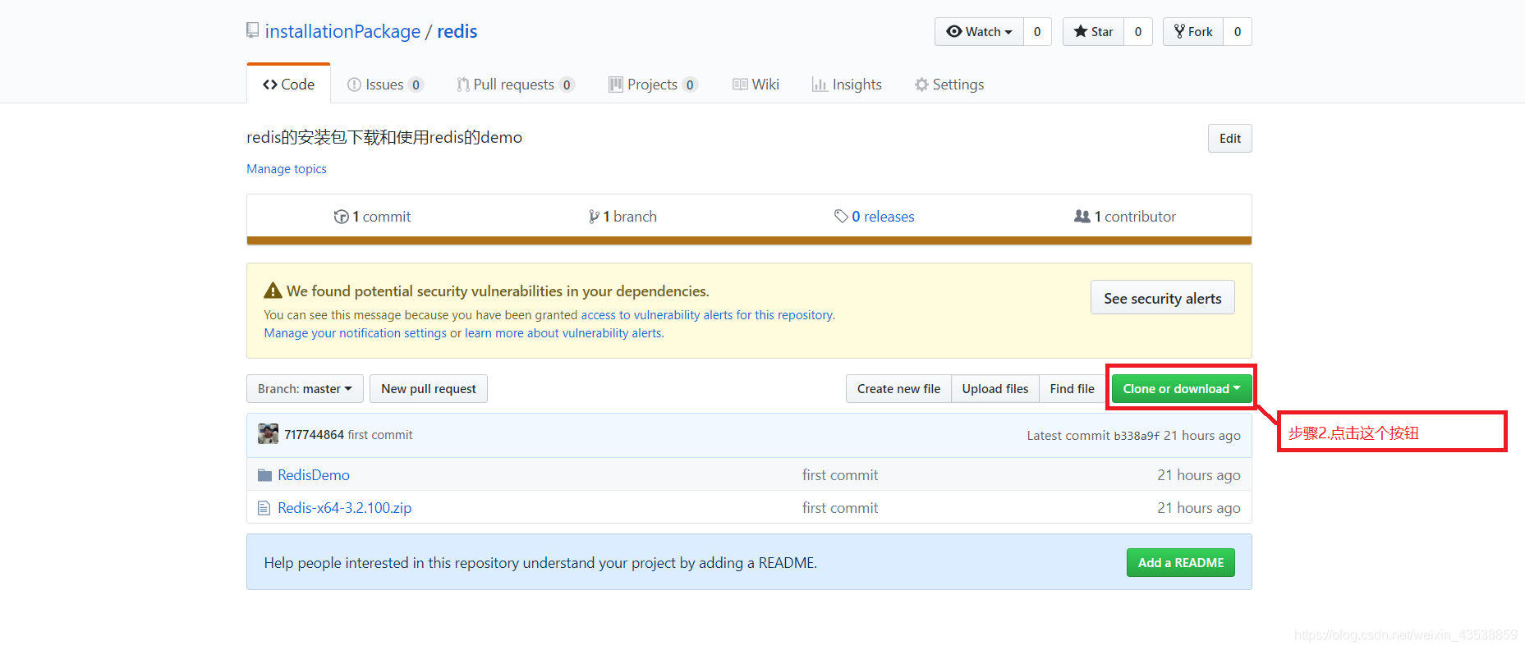Fork the redis repository
The height and width of the screenshot is (650, 1525).
pos(1193,32)
